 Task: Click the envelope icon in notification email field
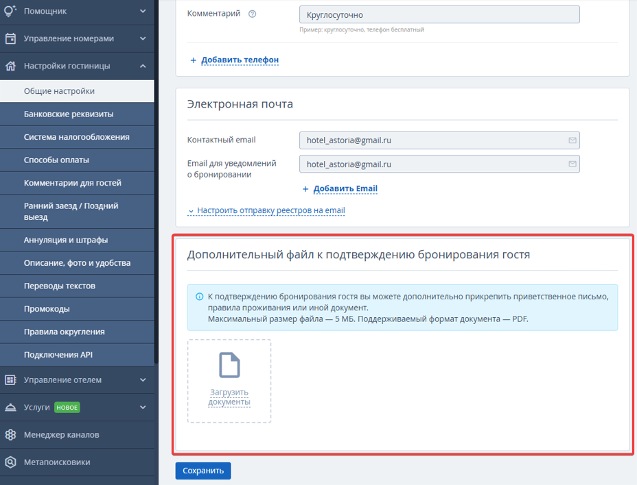point(572,164)
